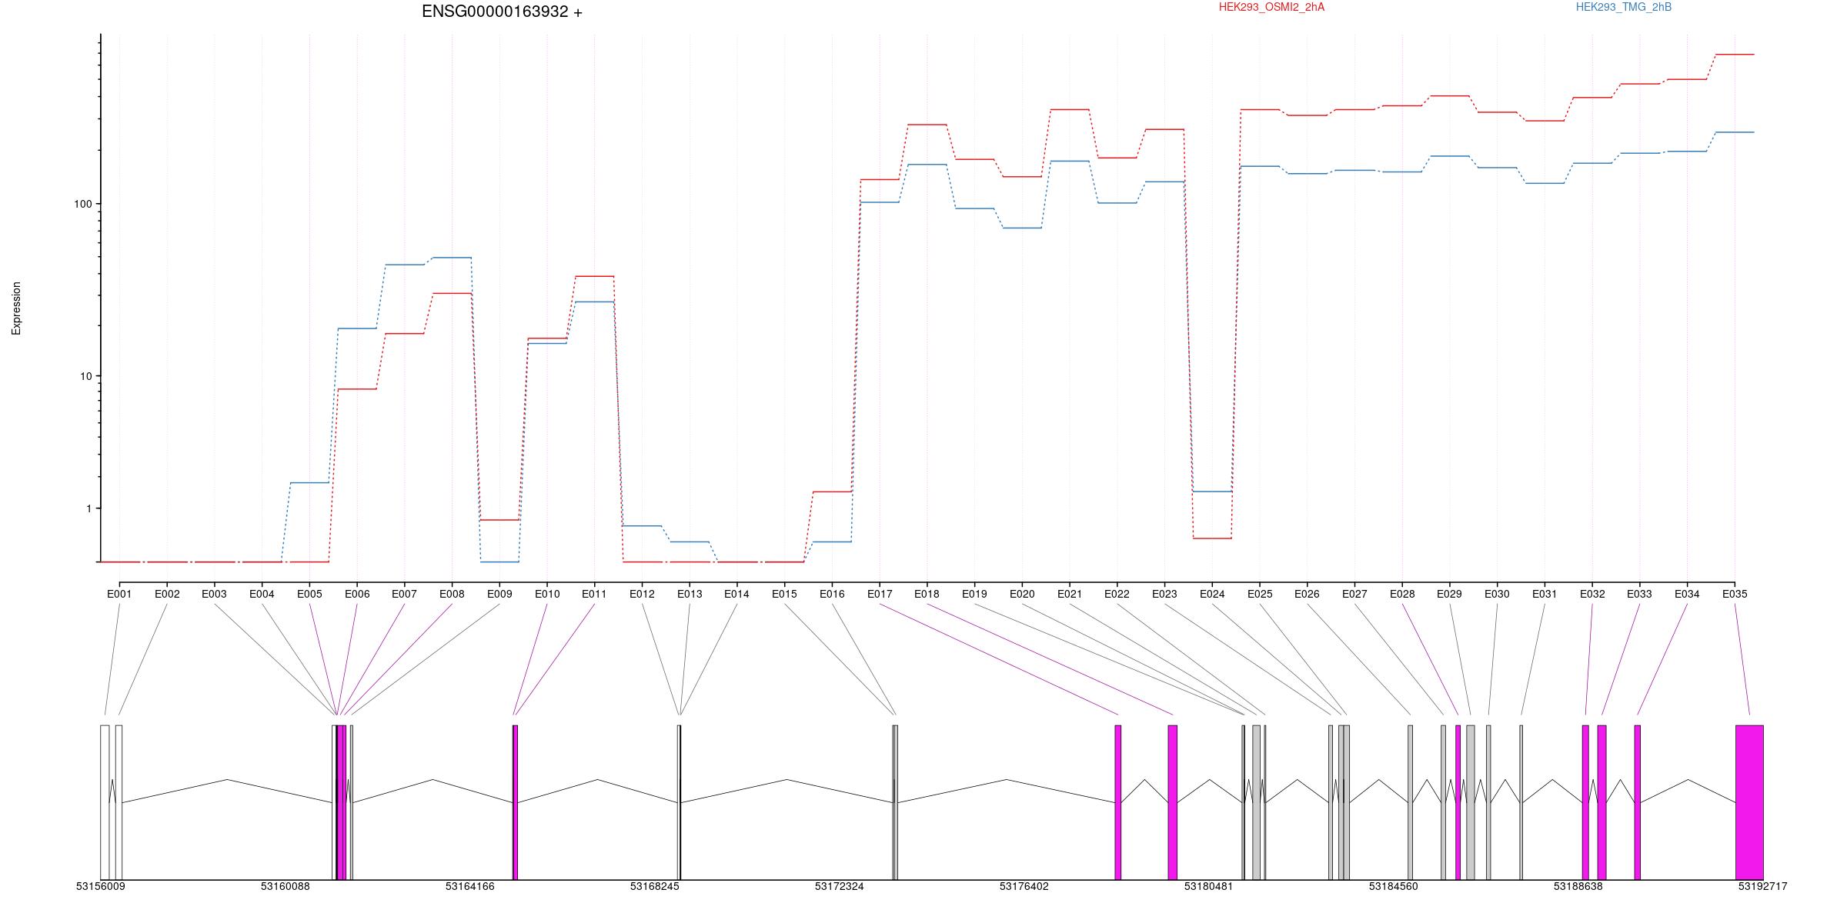Select exon label E016

[x=832, y=594]
